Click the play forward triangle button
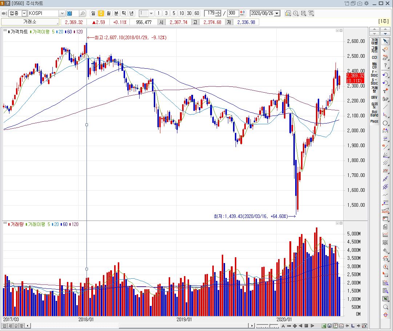The width and height of the screenshot is (393, 331). pos(312,326)
